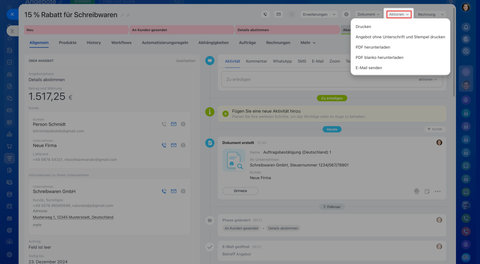The width and height of the screenshot is (480, 264).
Task: Call Neue Firma via phone icon
Action: [x=164, y=145]
